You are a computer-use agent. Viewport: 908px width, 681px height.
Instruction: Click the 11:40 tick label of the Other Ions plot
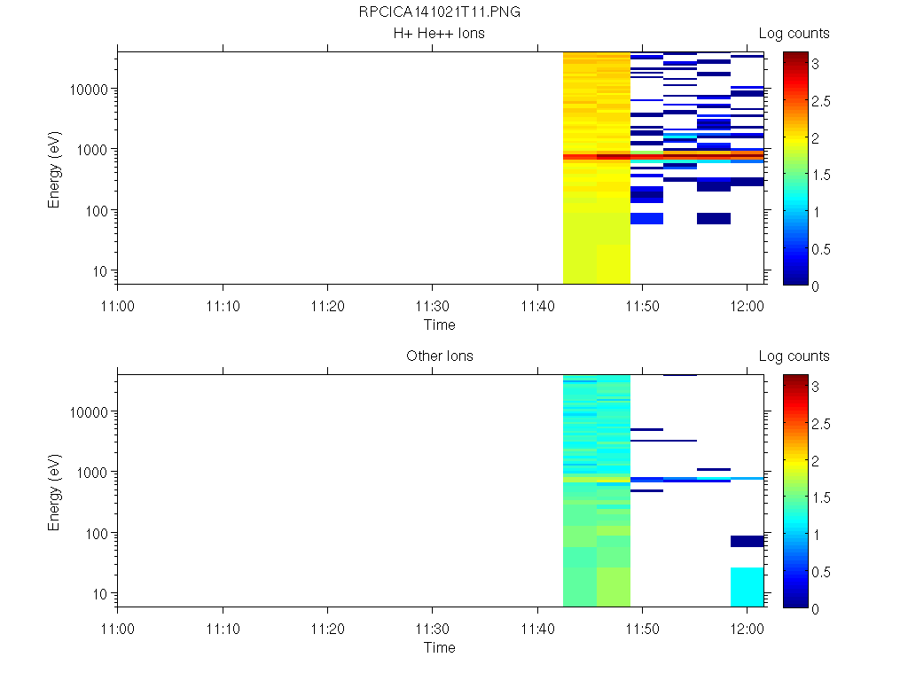coord(538,629)
